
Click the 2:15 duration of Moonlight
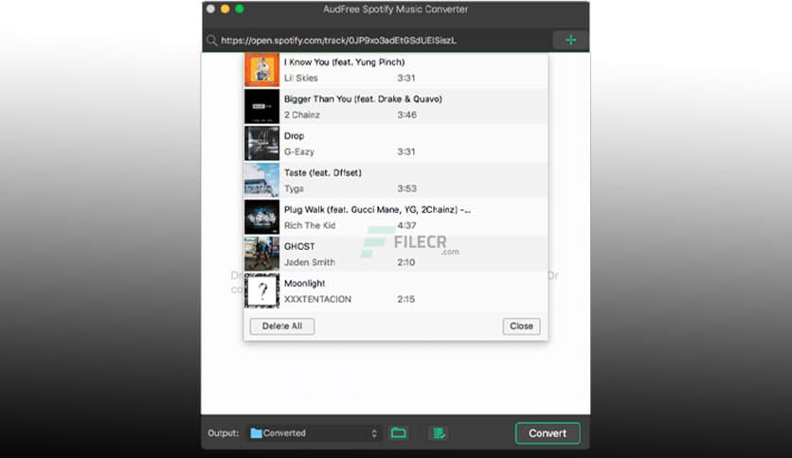click(x=406, y=299)
